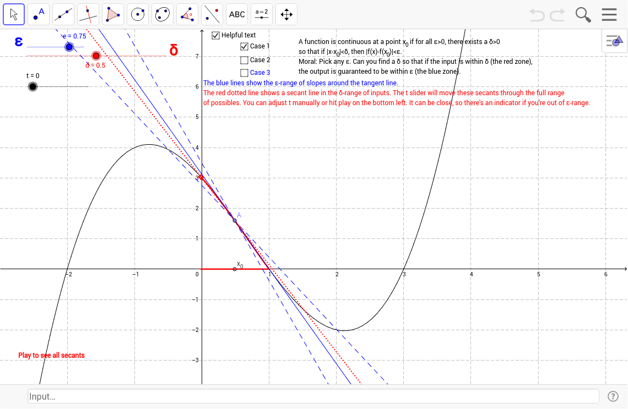The image size is (628, 409).
Task: Click the 'd = 0.5' slider label
Action: pyautogui.click(x=95, y=66)
